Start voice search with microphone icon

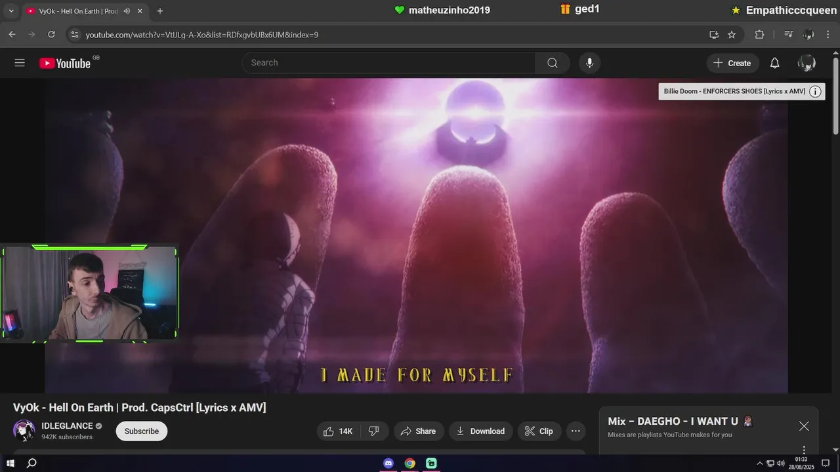(x=589, y=63)
